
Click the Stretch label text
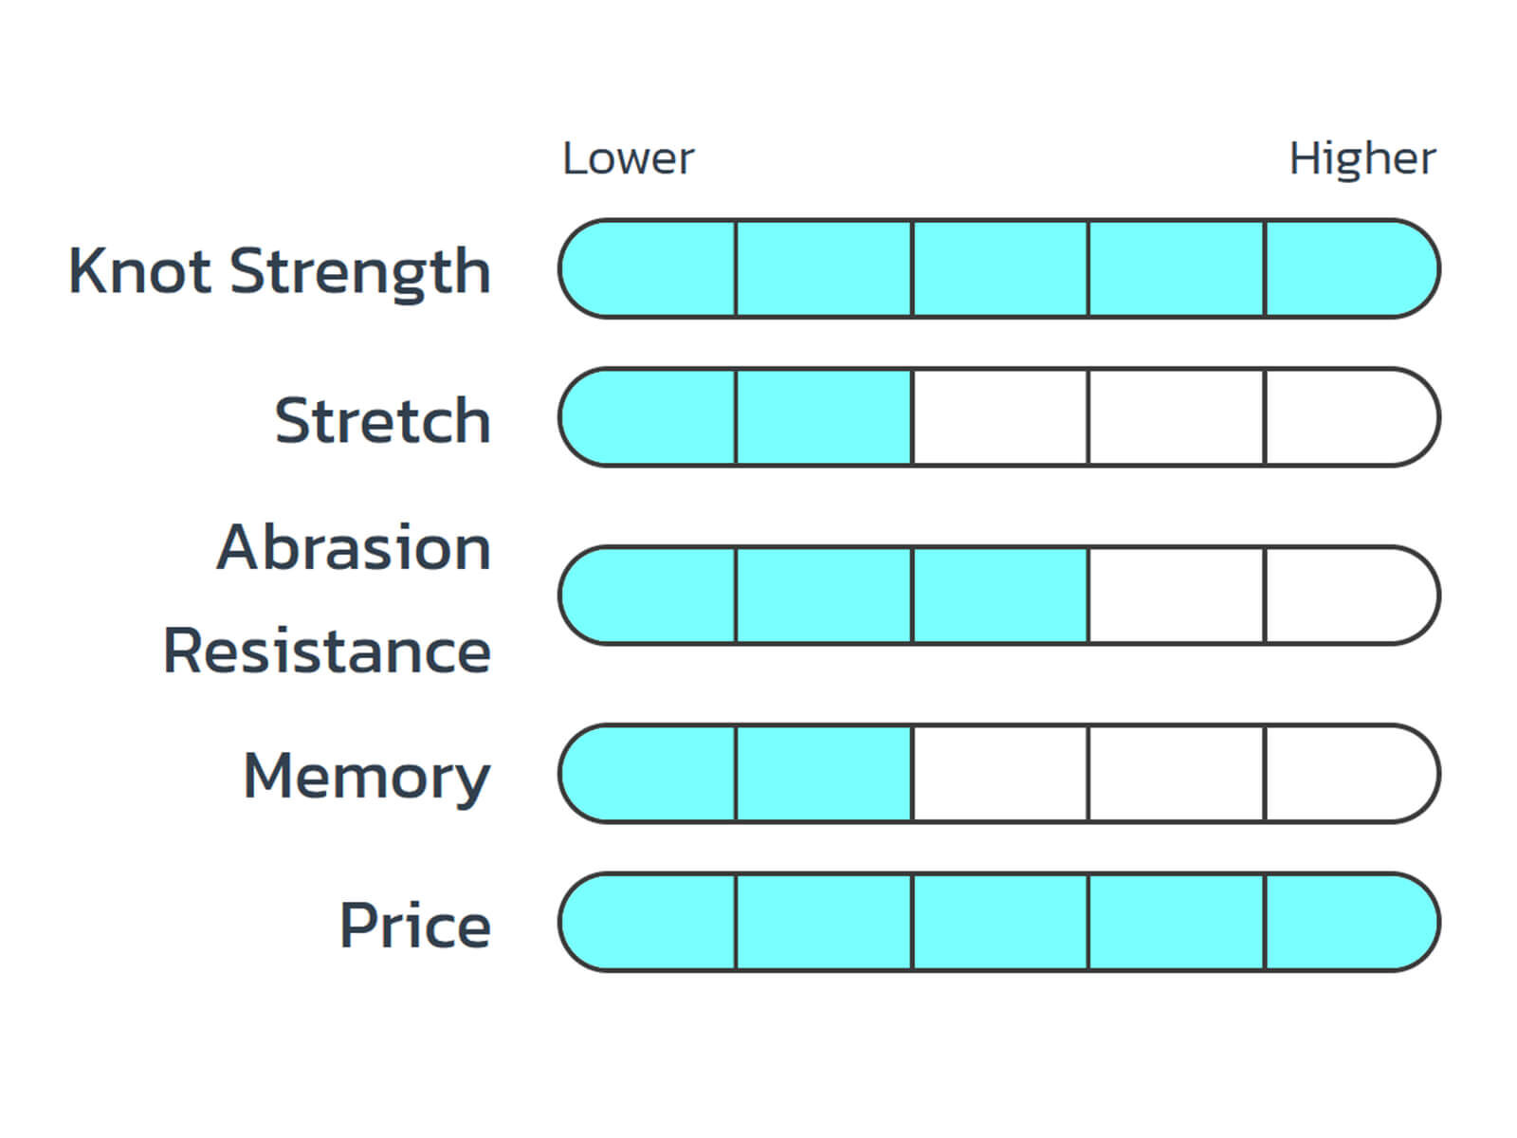[x=383, y=420]
